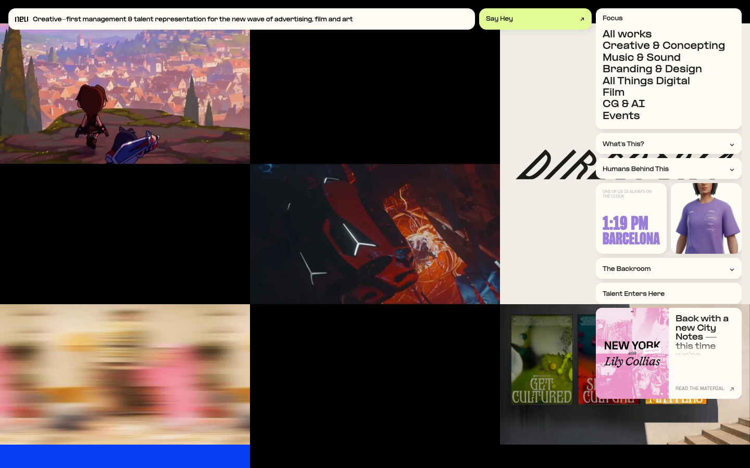Open the New York Lily Collias image
The height and width of the screenshot is (468, 750).
pos(632,353)
